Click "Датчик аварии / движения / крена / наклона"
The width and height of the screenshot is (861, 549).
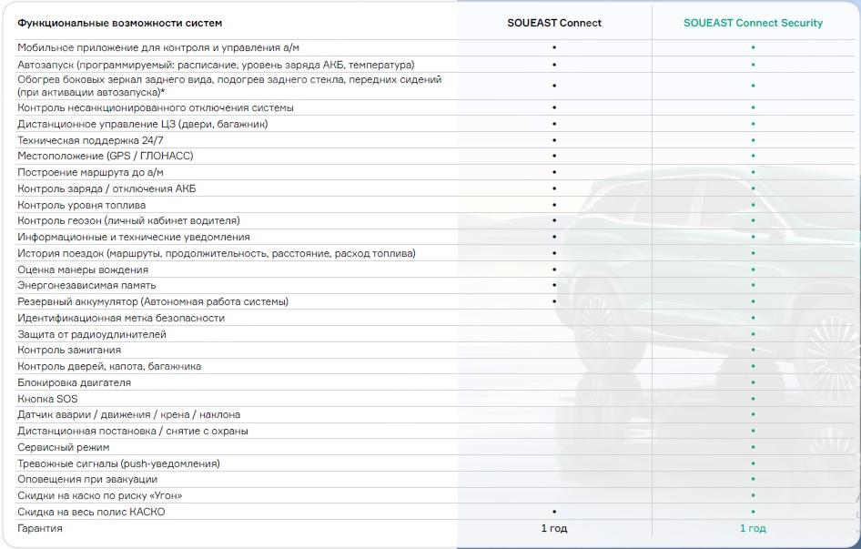[x=129, y=415]
